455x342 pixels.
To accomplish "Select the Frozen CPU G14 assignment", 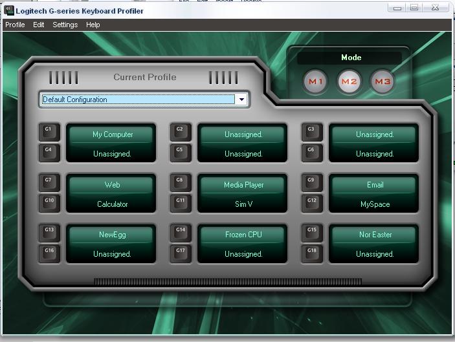I will (243, 235).
